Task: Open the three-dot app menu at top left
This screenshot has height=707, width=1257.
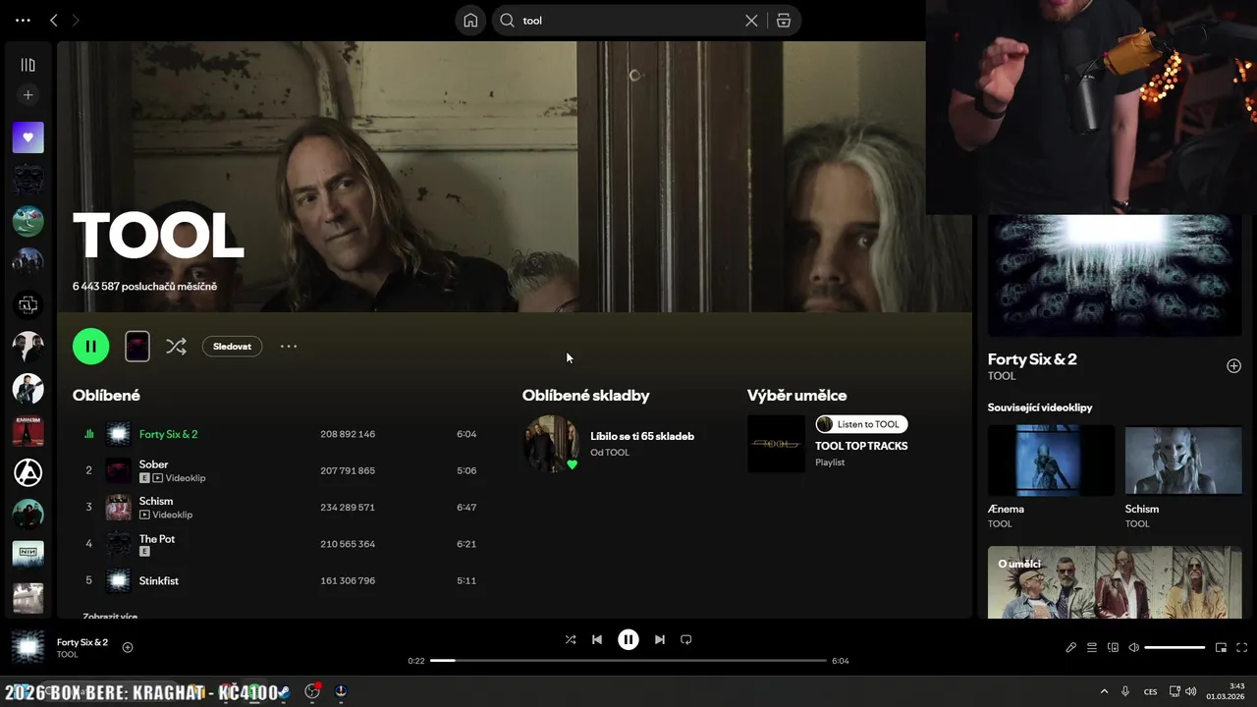Action: [23, 20]
